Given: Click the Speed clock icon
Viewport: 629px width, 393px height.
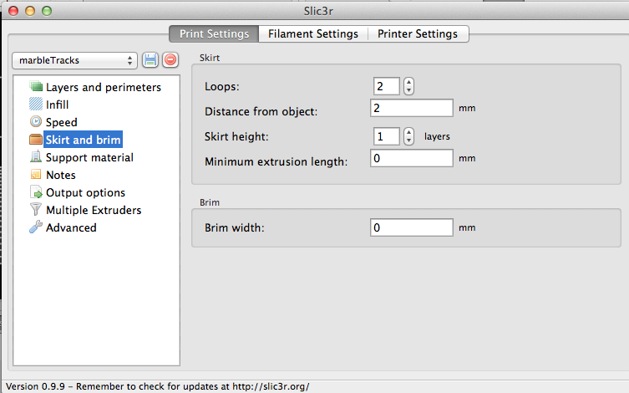Looking at the screenshot, I should [x=36, y=121].
